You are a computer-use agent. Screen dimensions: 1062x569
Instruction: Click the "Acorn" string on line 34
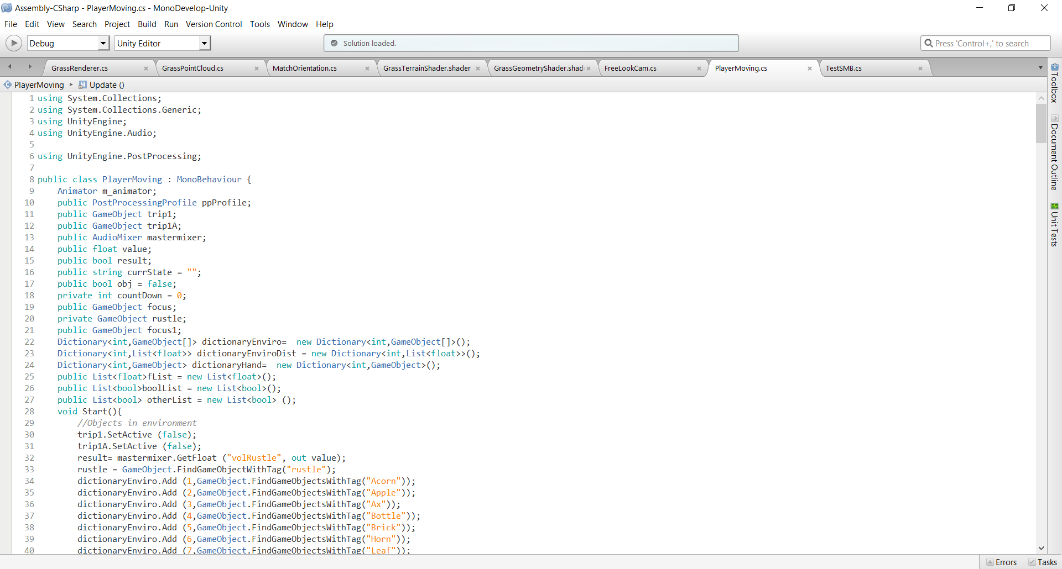383,481
